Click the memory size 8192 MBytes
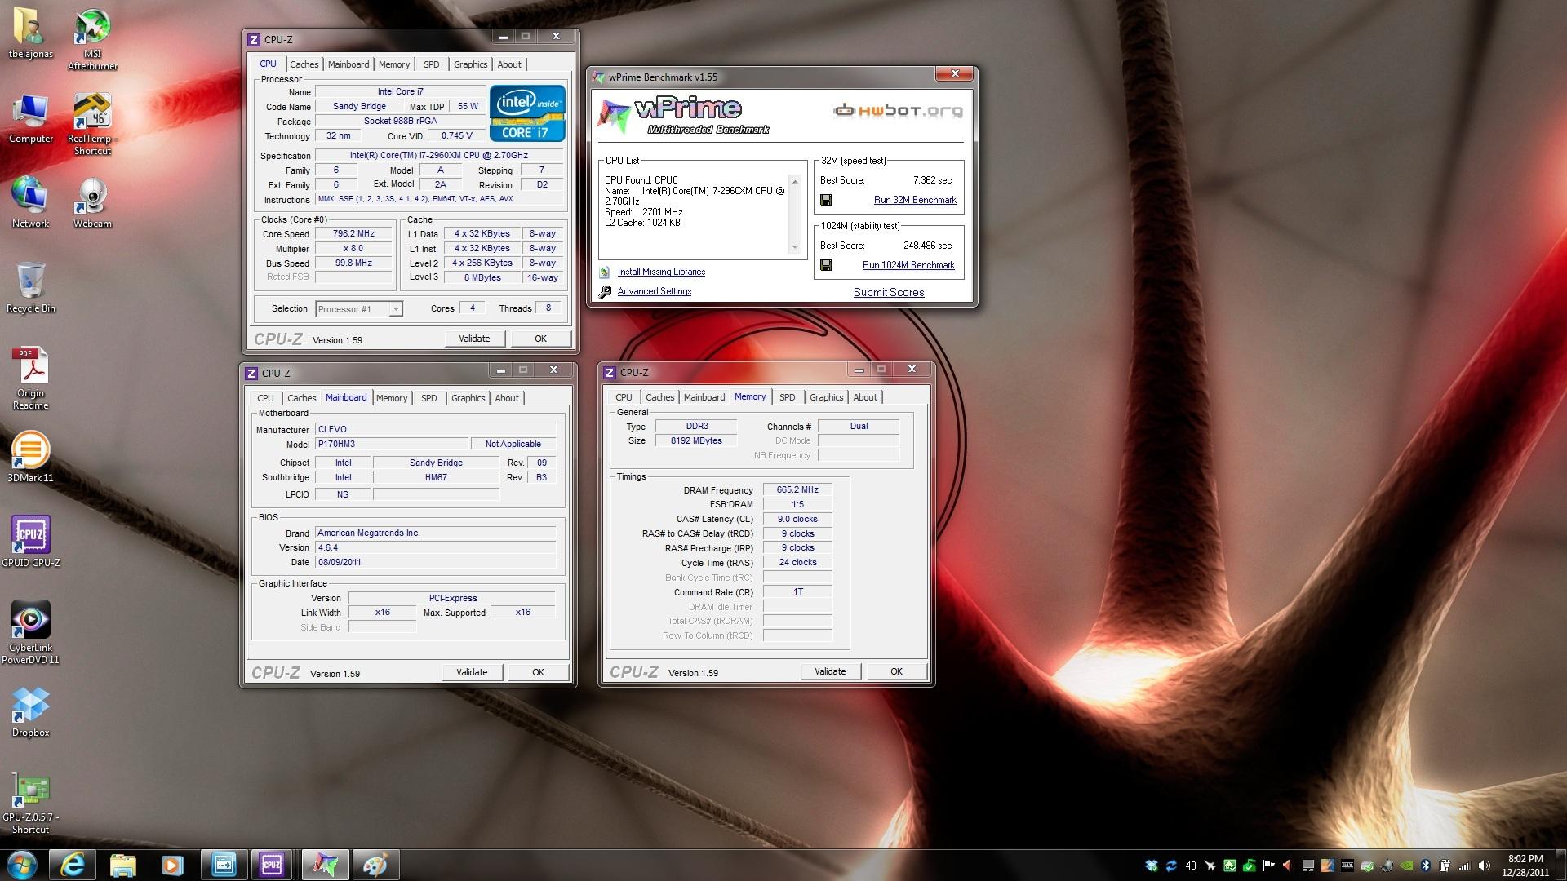 (696, 440)
